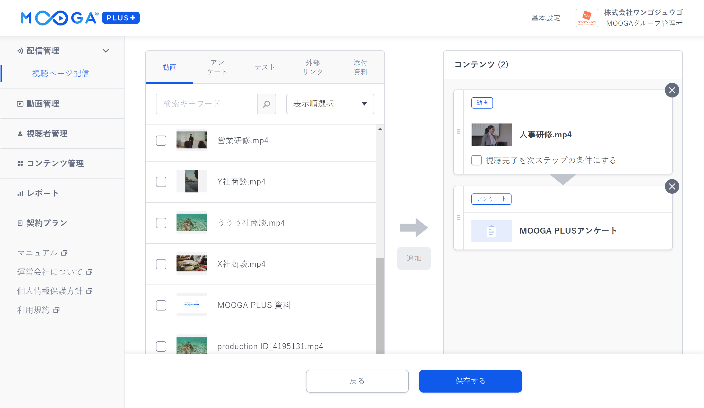Open the レポート sidebar section

click(x=42, y=193)
